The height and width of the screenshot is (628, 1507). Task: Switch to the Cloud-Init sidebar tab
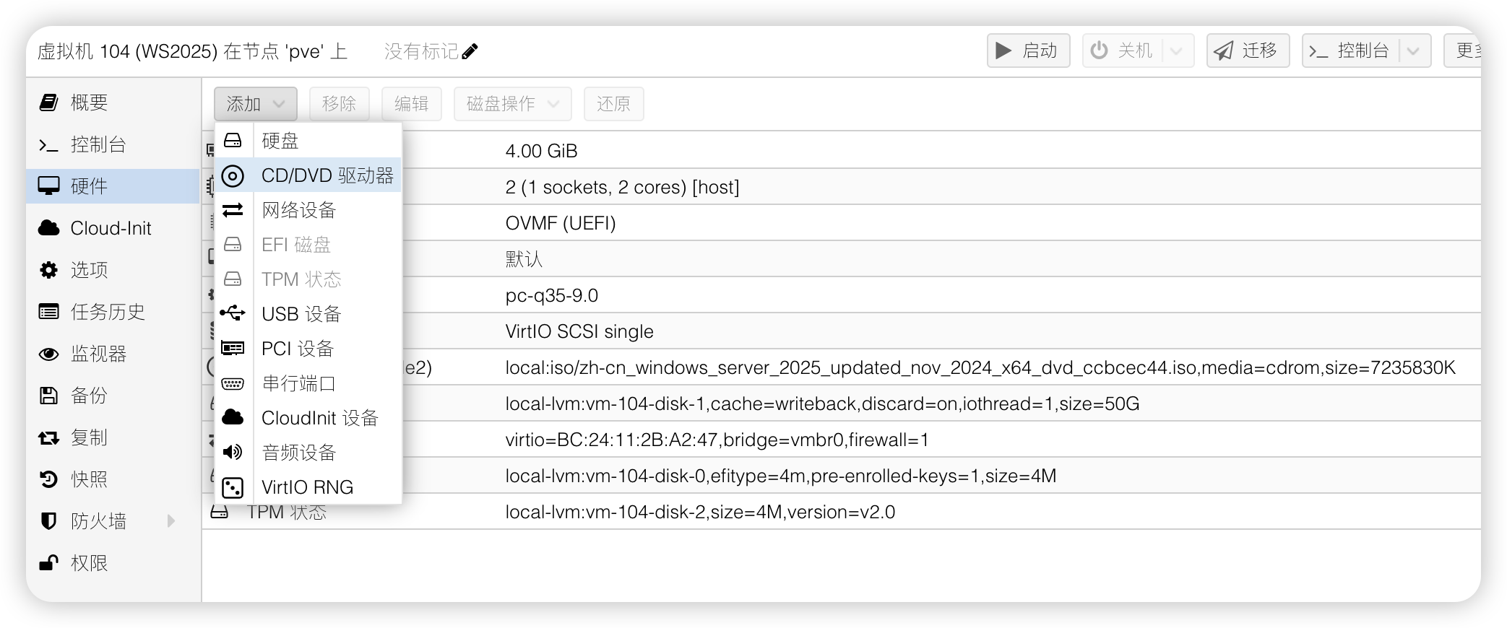pos(111,228)
